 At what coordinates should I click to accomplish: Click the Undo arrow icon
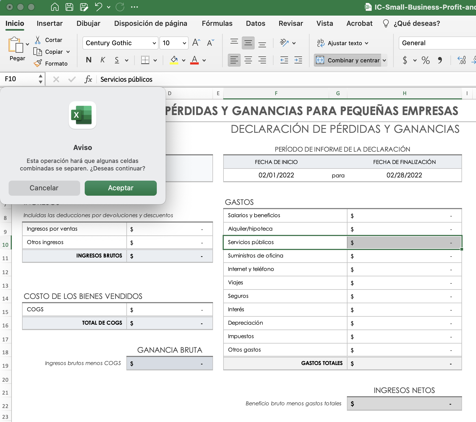(98, 7)
